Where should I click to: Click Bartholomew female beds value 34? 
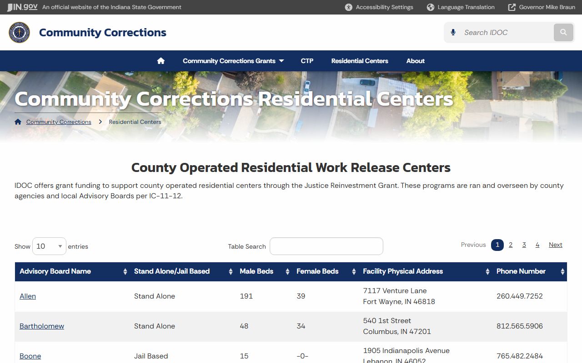[301, 326]
